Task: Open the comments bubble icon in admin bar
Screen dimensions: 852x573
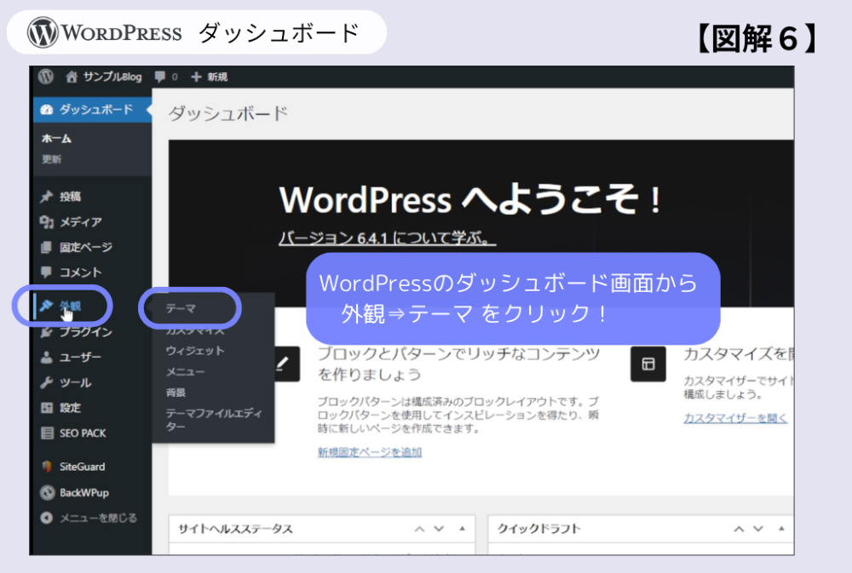Action: [160, 77]
